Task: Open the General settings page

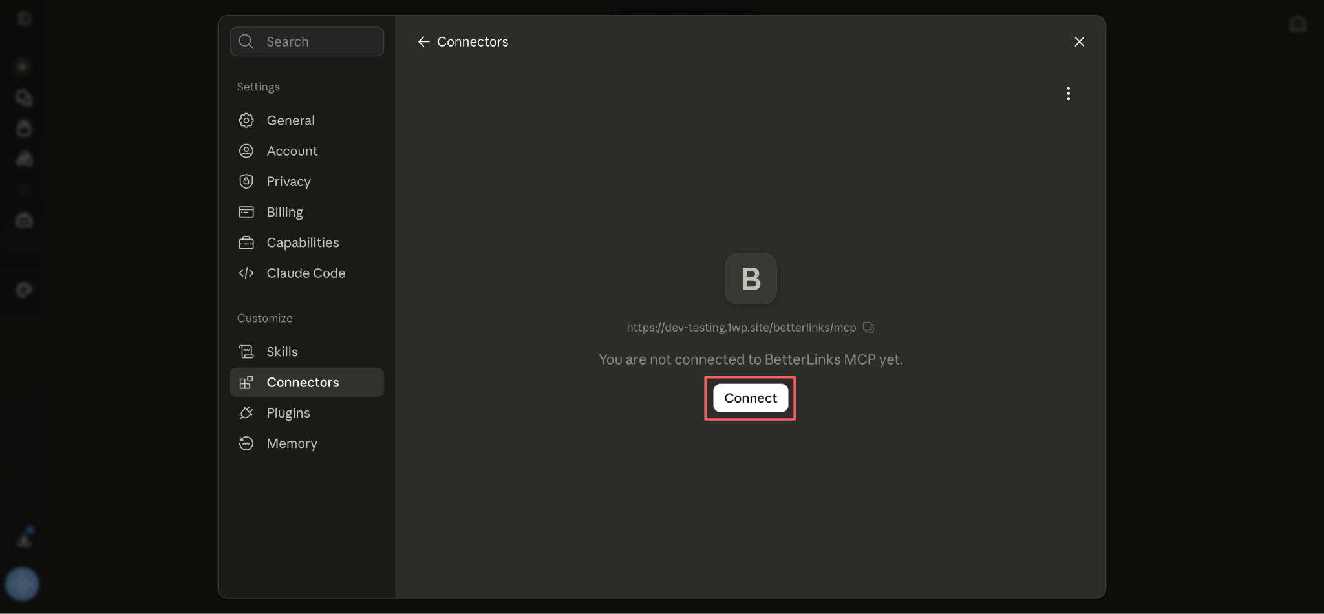Action: 306,120
